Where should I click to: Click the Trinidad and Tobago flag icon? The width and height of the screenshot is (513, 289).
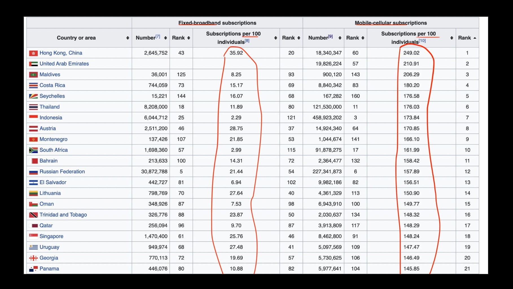(33, 215)
